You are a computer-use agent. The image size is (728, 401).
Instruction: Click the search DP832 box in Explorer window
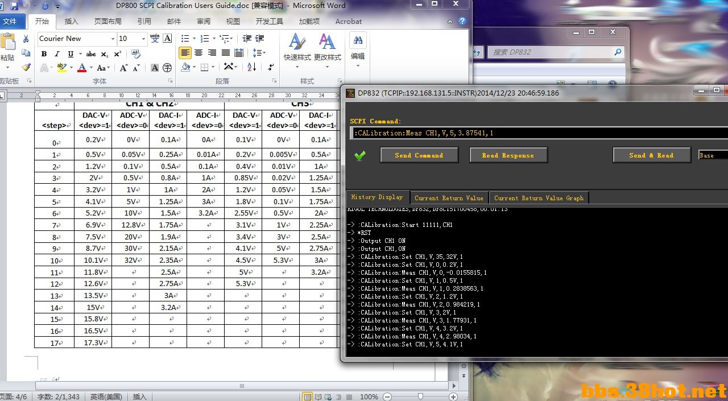tap(556, 52)
